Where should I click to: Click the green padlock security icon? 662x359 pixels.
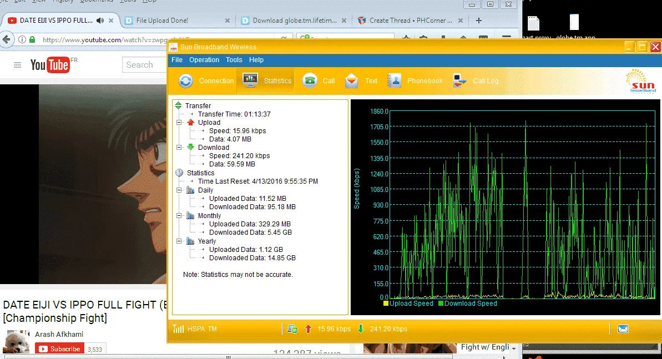[x=33, y=40]
